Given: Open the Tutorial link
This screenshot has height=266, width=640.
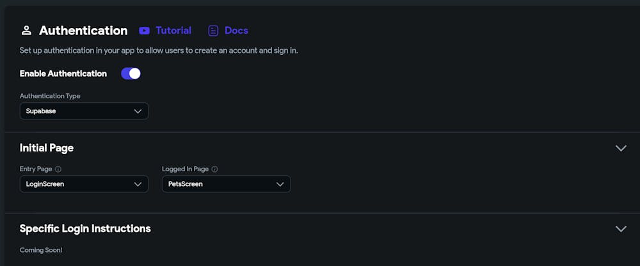Looking at the screenshot, I should (x=173, y=30).
